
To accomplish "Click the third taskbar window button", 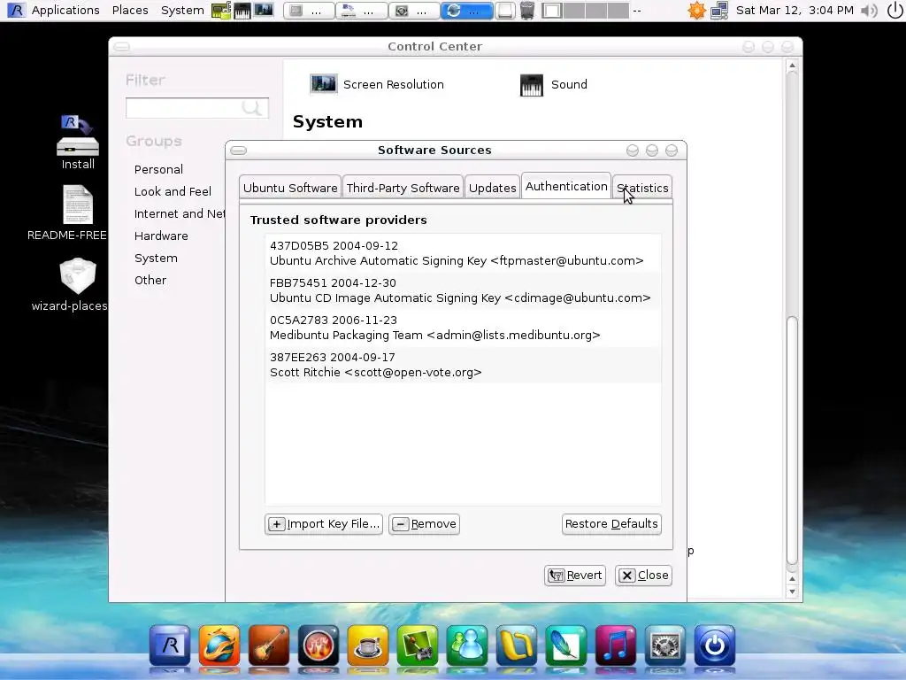I will point(413,11).
